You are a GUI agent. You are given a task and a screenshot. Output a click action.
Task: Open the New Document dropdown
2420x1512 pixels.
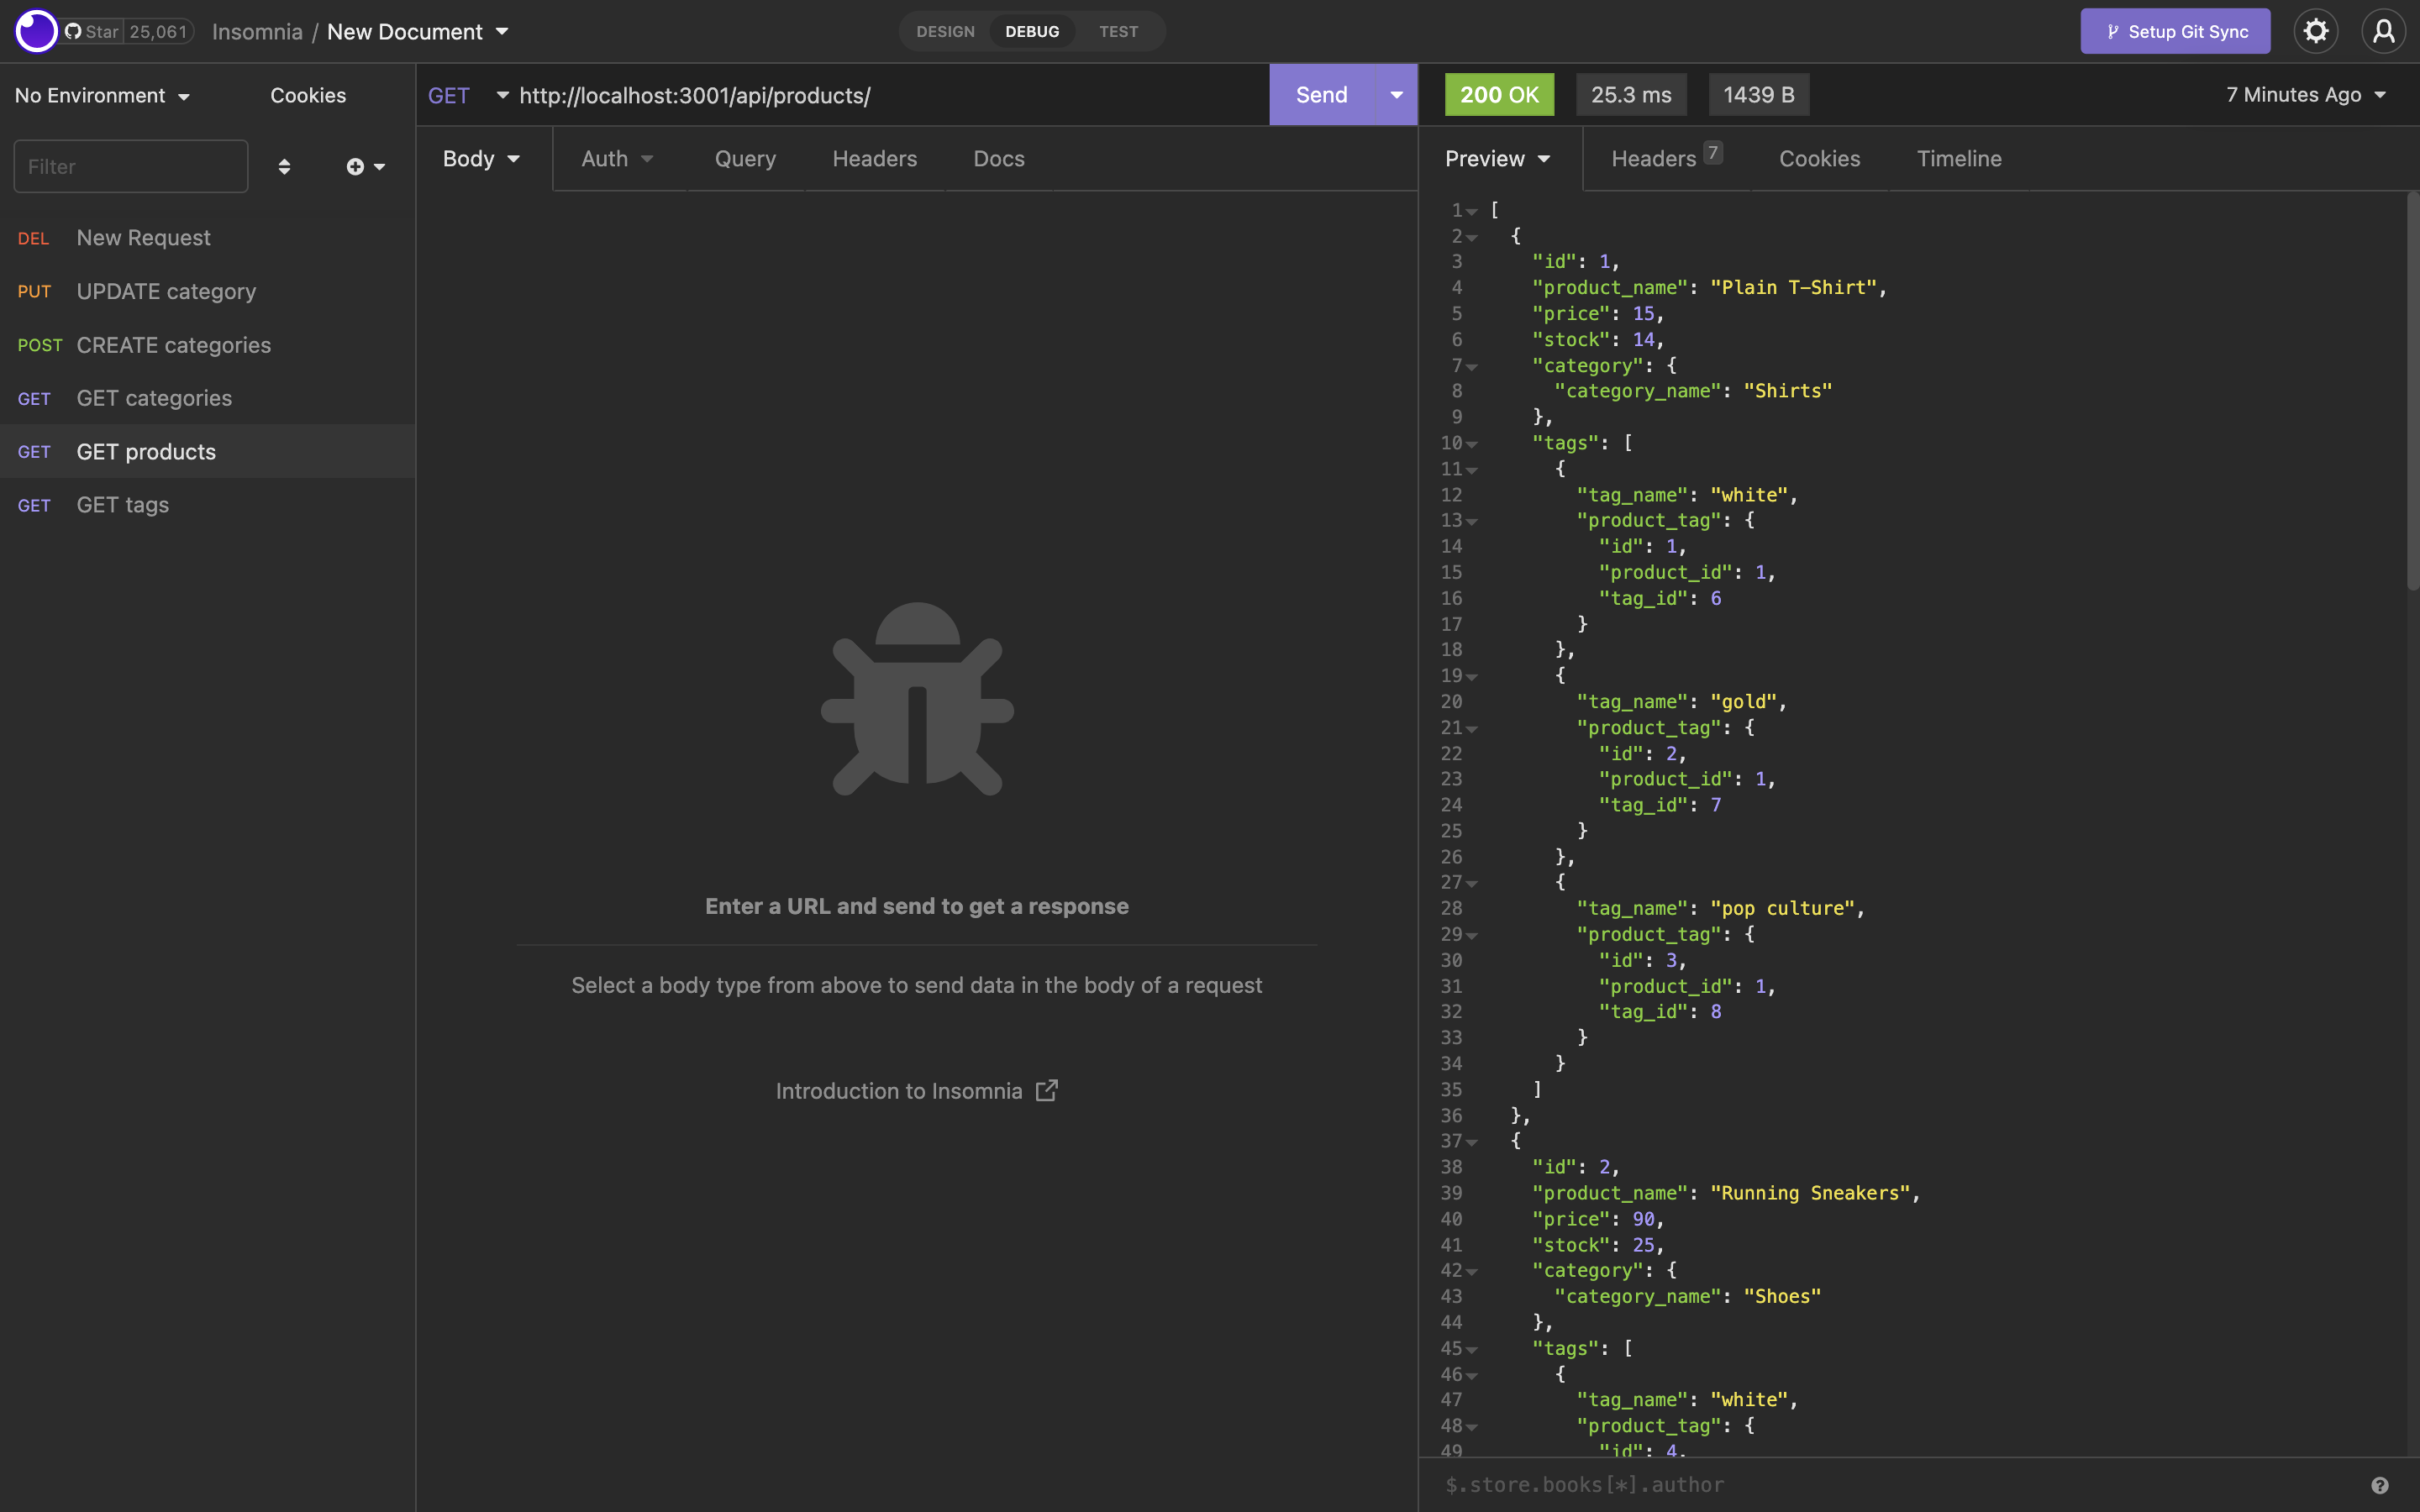(x=418, y=32)
